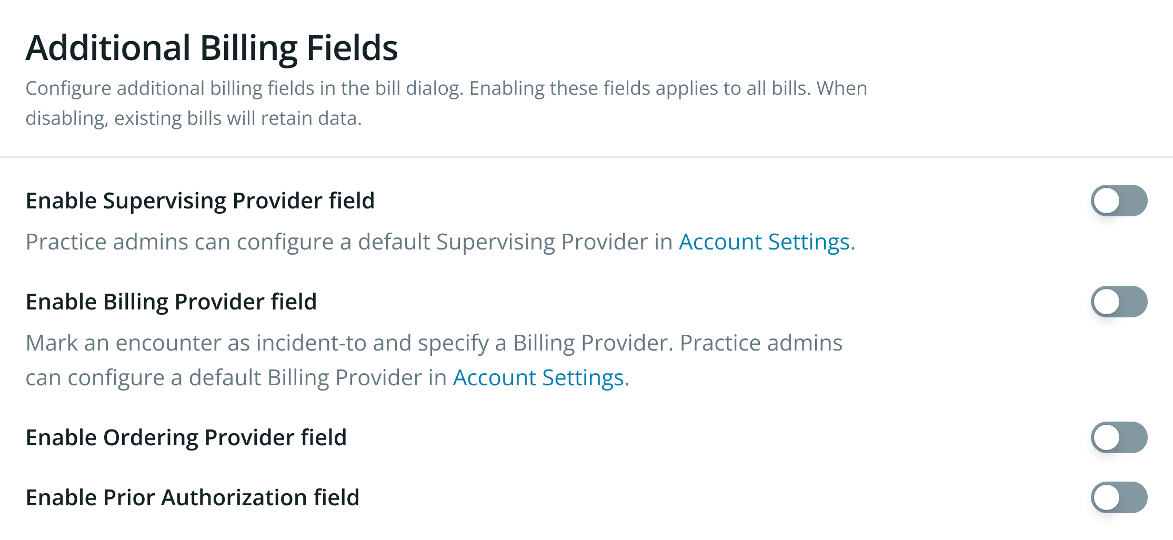Enable the Billing Provider field switch
Screen dimensions: 1173x540
pos(1118,302)
